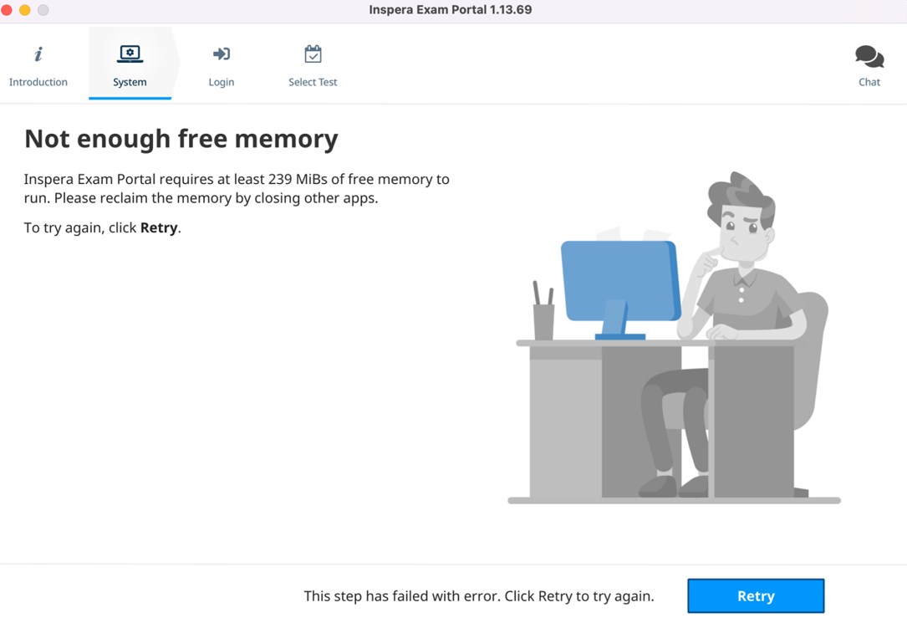Viewport: 907px width, 623px height.
Task: Close the window with the red button
Action: 7,10
